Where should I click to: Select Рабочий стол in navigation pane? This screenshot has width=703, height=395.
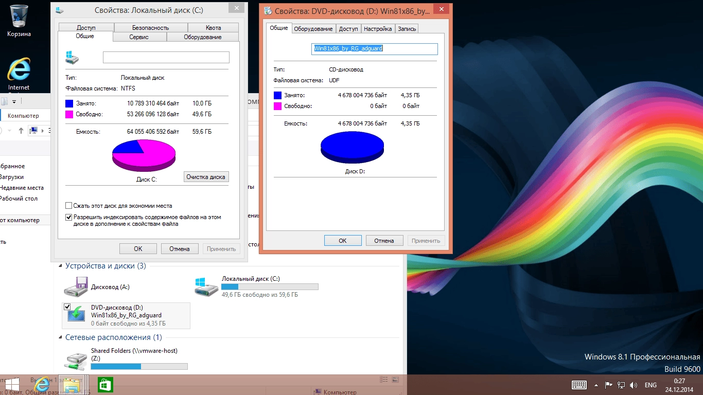[x=19, y=199]
